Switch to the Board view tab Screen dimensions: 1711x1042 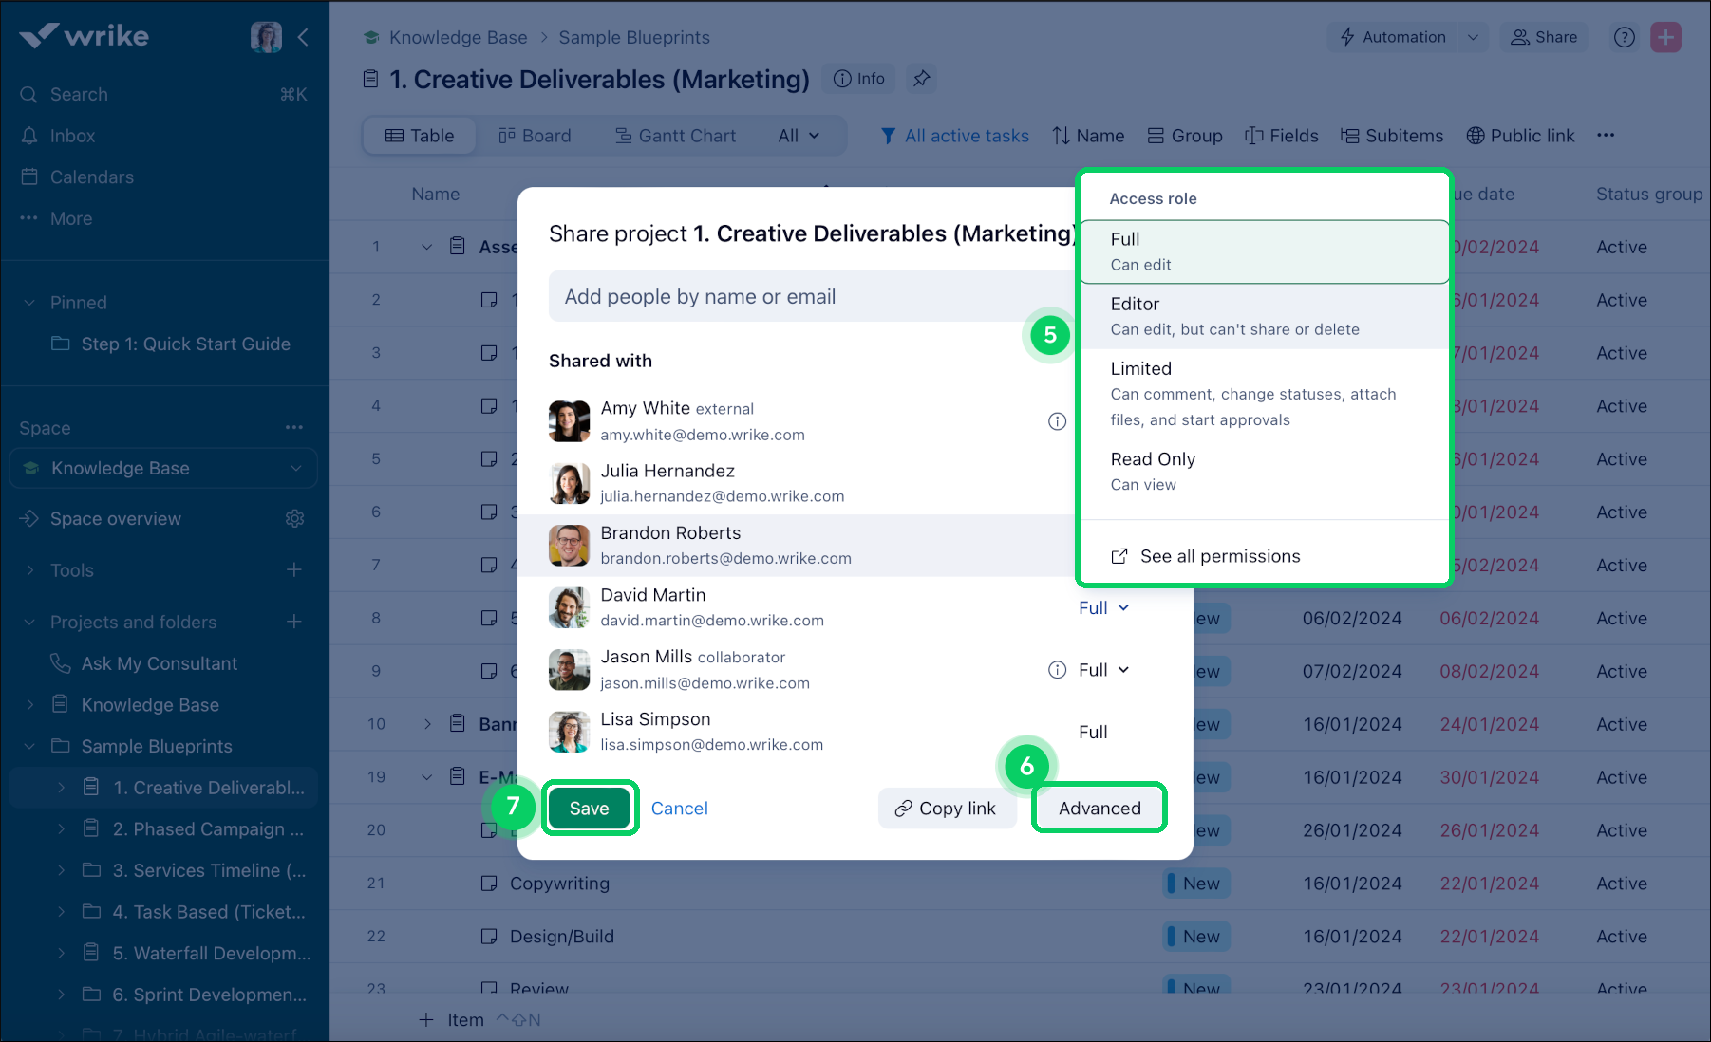(x=536, y=135)
